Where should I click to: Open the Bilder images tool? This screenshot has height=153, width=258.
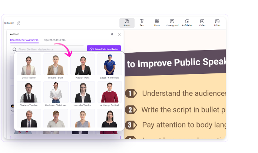[217, 23]
